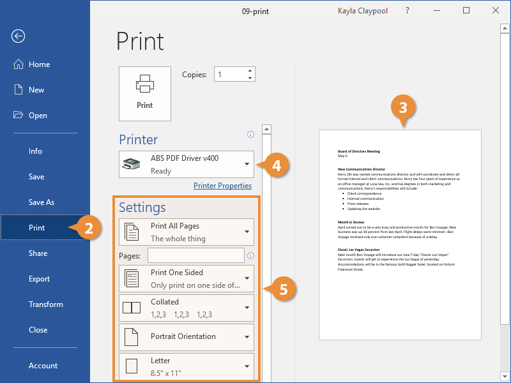The width and height of the screenshot is (511, 383).
Task: Open Printer Properties link
Action: 222,185
